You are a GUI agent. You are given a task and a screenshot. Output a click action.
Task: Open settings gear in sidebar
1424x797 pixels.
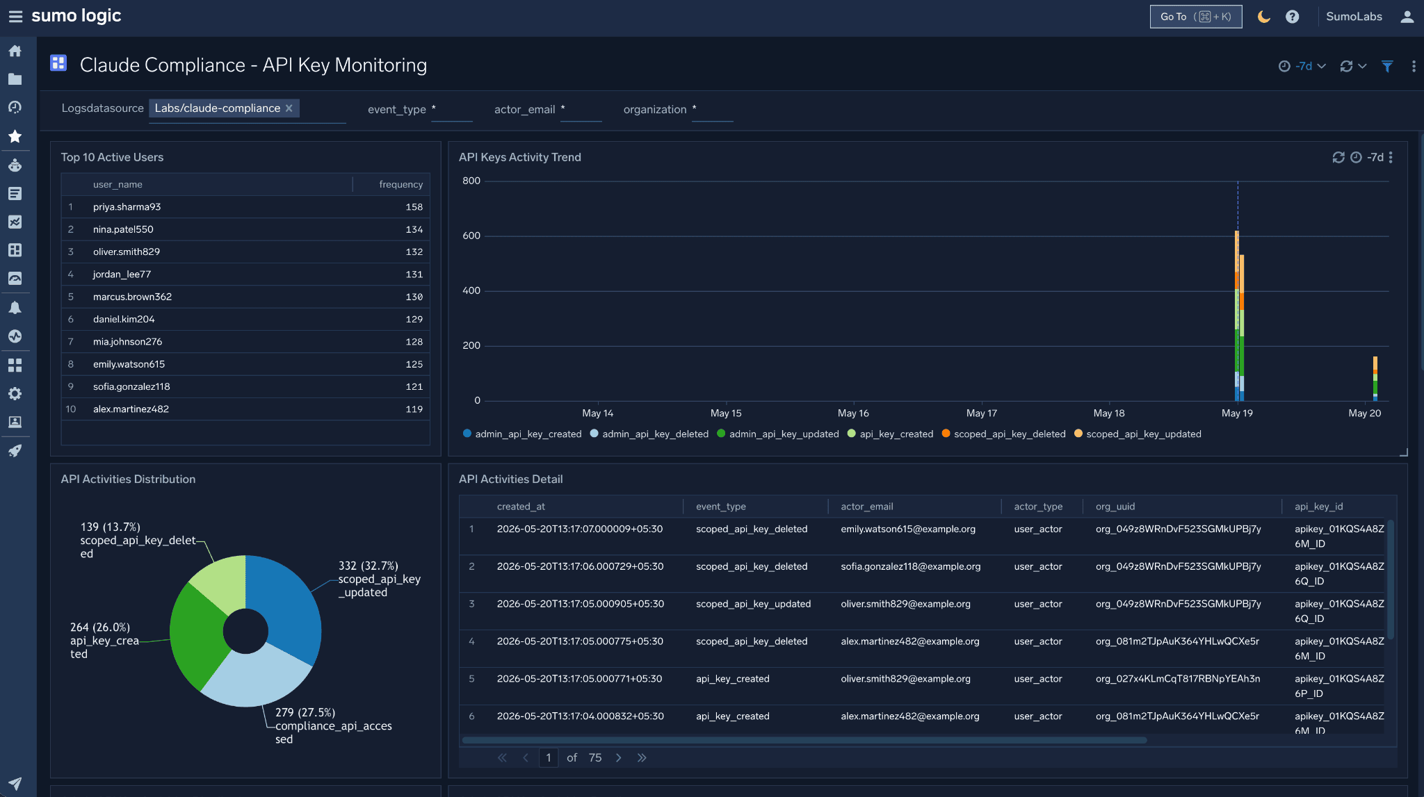click(15, 393)
